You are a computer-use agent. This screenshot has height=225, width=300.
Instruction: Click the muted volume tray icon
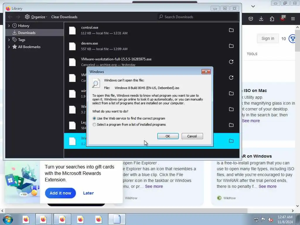(270, 219)
